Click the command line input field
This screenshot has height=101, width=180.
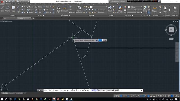tap(93, 90)
